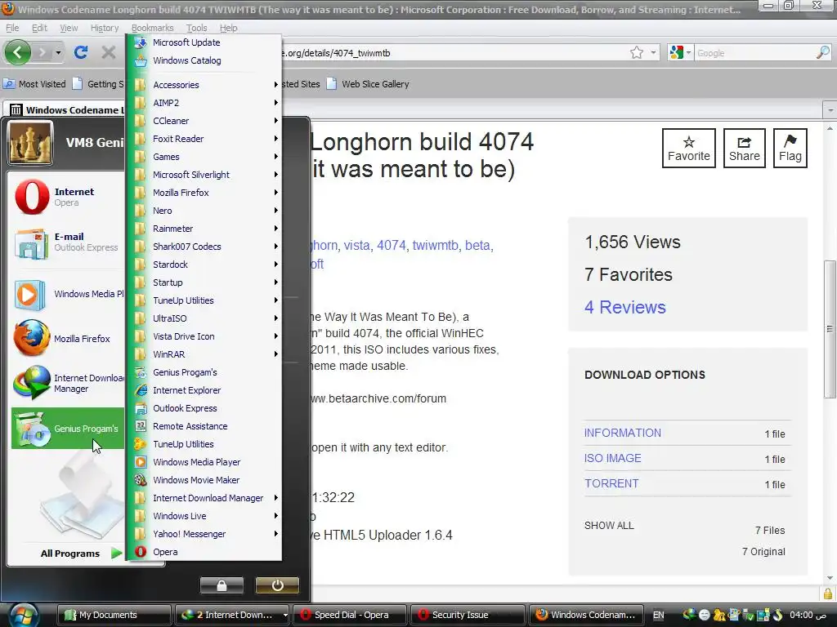Open the INFORMATION download link

click(x=622, y=433)
